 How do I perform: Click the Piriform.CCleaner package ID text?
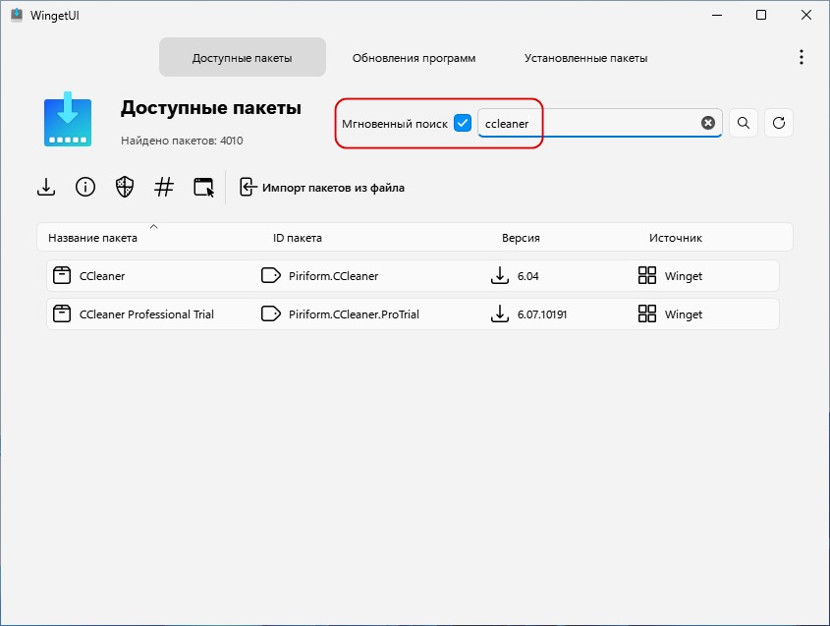[x=334, y=276]
